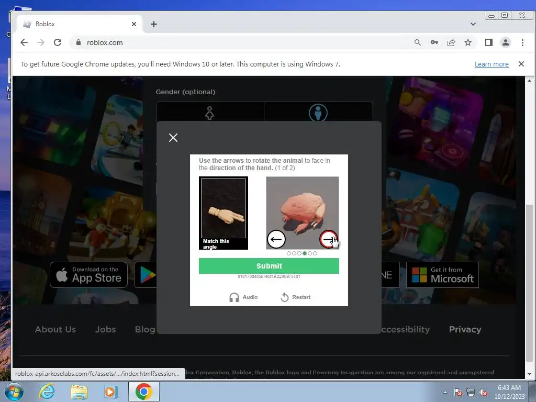The width and height of the screenshot is (536, 402).
Task: Open the muted volume tray icon
Action: click(483, 392)
